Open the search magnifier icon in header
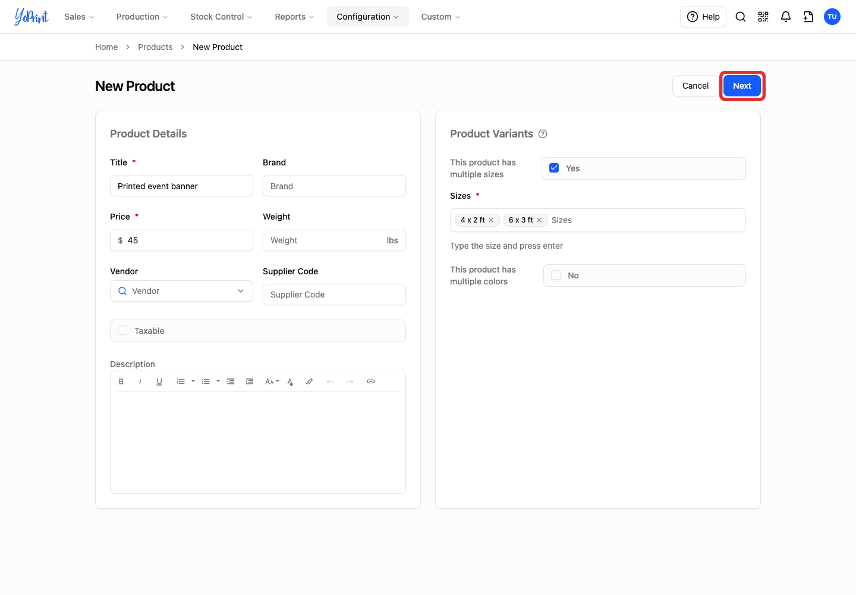 [741, 17]
